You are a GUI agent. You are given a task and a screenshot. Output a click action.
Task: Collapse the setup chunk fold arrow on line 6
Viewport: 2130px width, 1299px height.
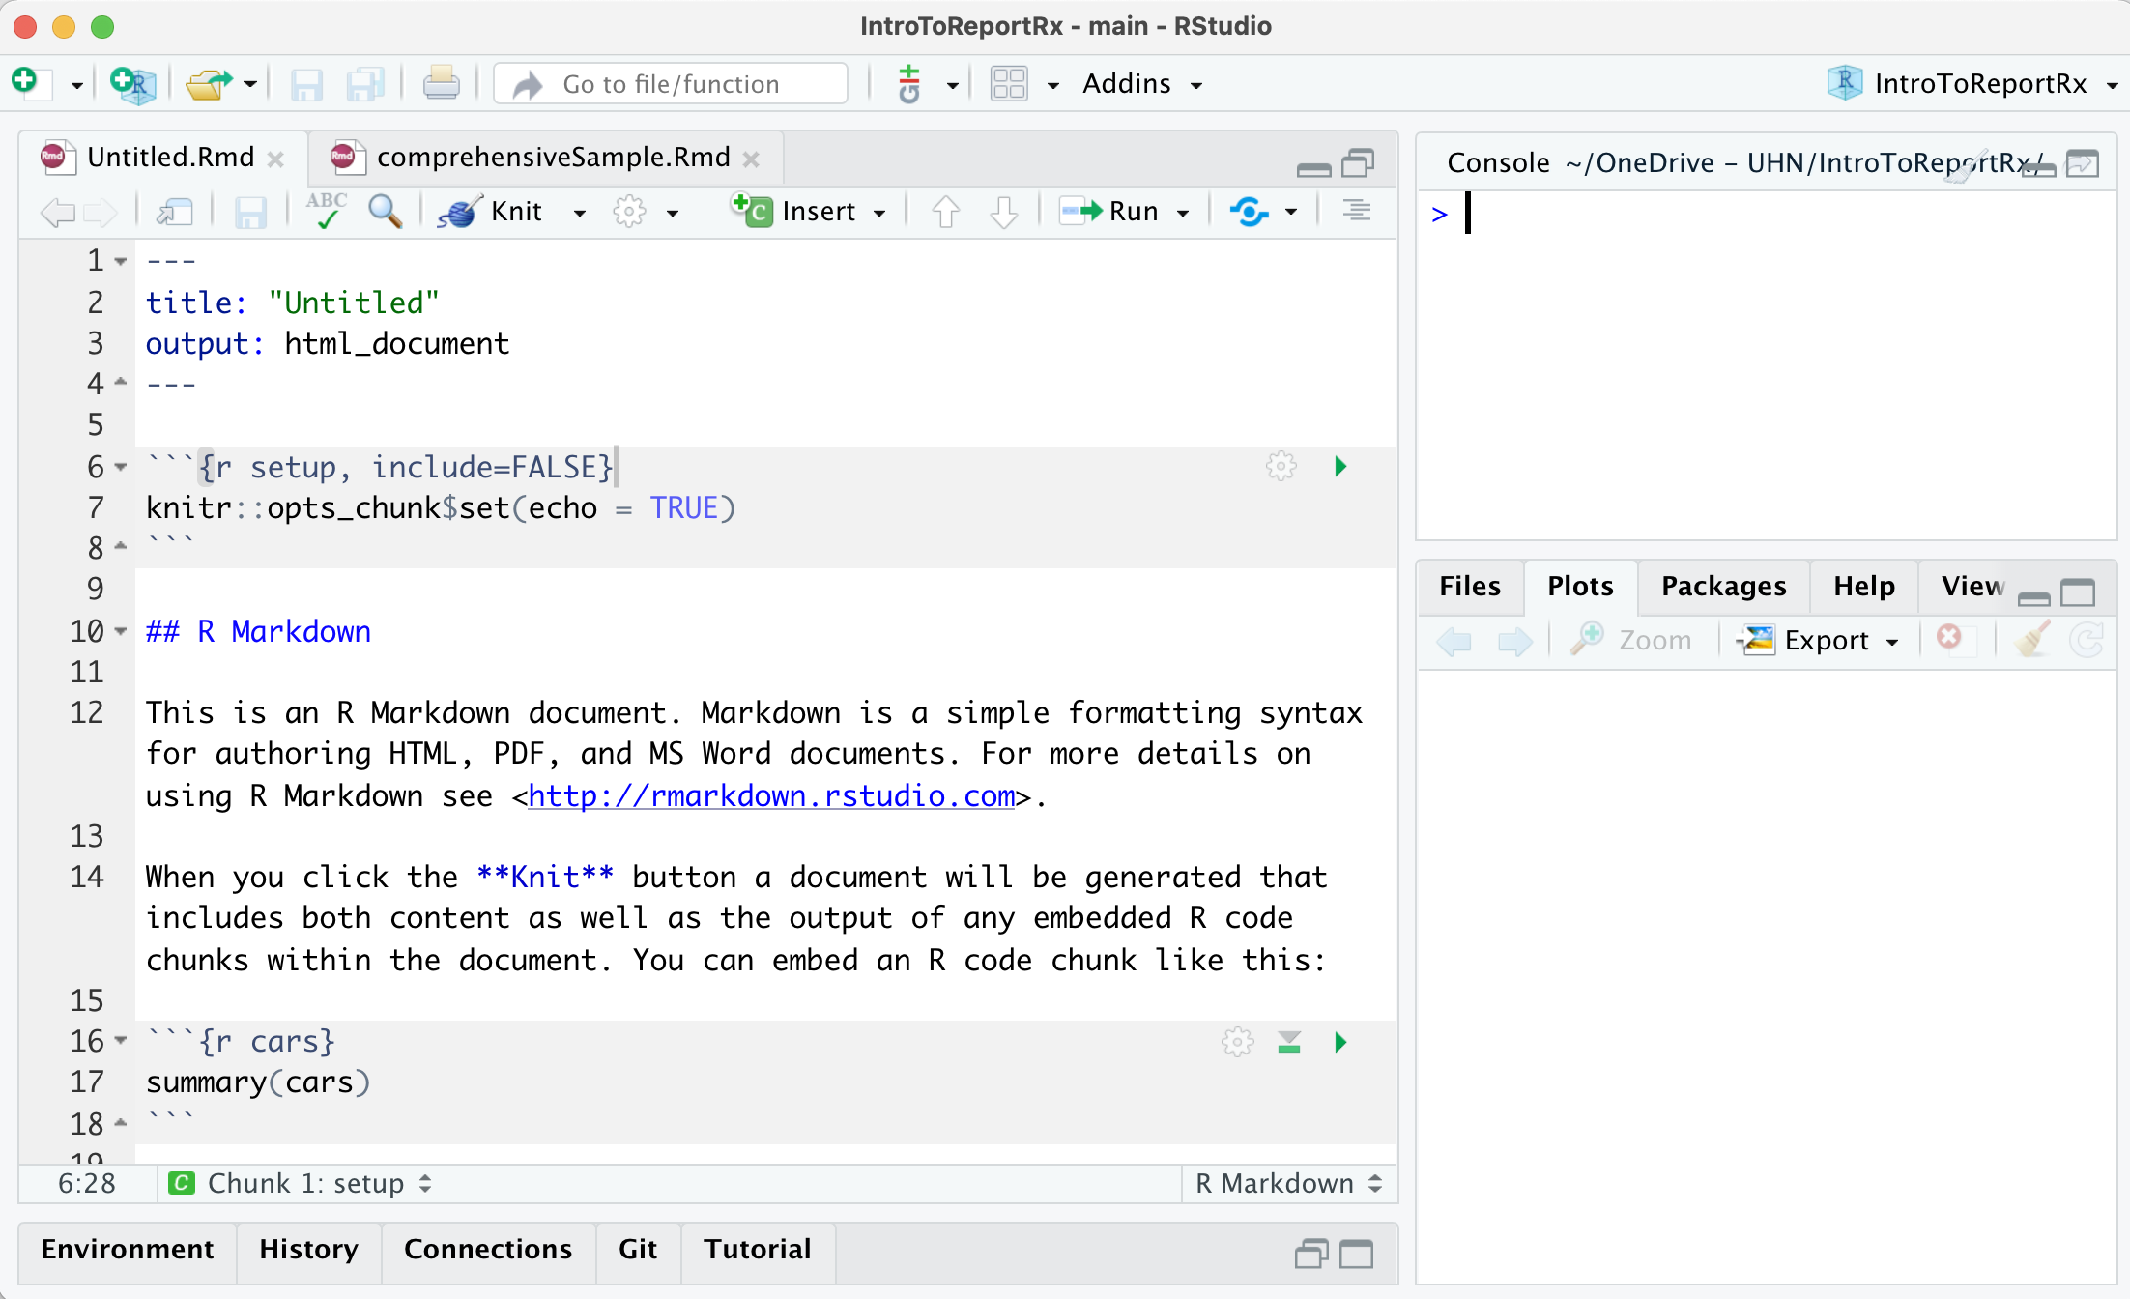pos(121,467)
